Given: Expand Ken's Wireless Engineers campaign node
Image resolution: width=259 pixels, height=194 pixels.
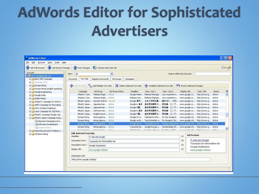Looking at the screenshot, I should (x=30, y=108).
